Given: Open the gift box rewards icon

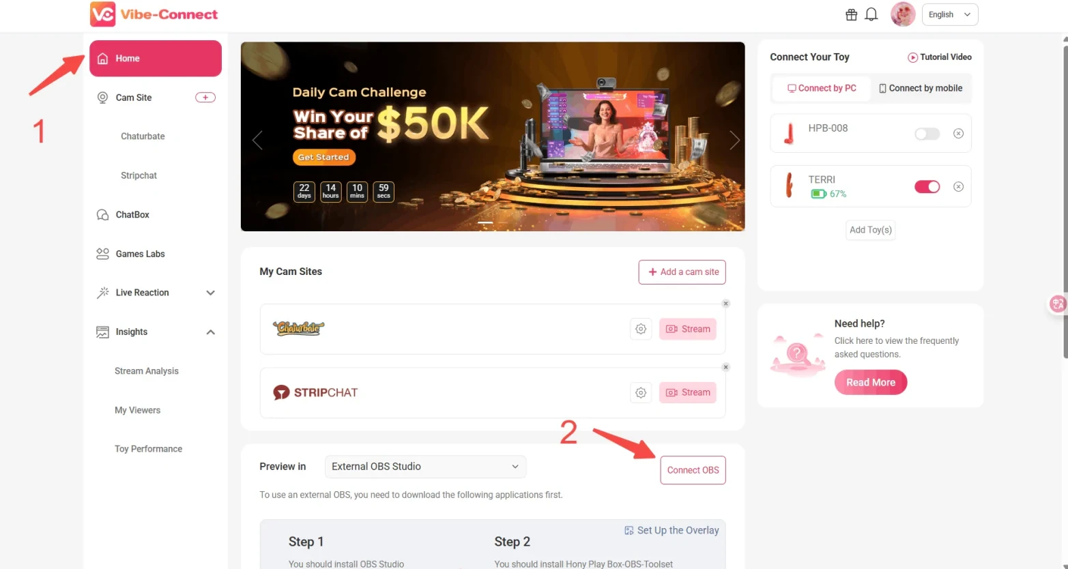Looking at the screenshot, I should [851, 14].
